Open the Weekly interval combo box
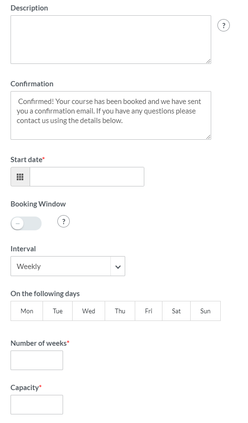 (68, 266)
